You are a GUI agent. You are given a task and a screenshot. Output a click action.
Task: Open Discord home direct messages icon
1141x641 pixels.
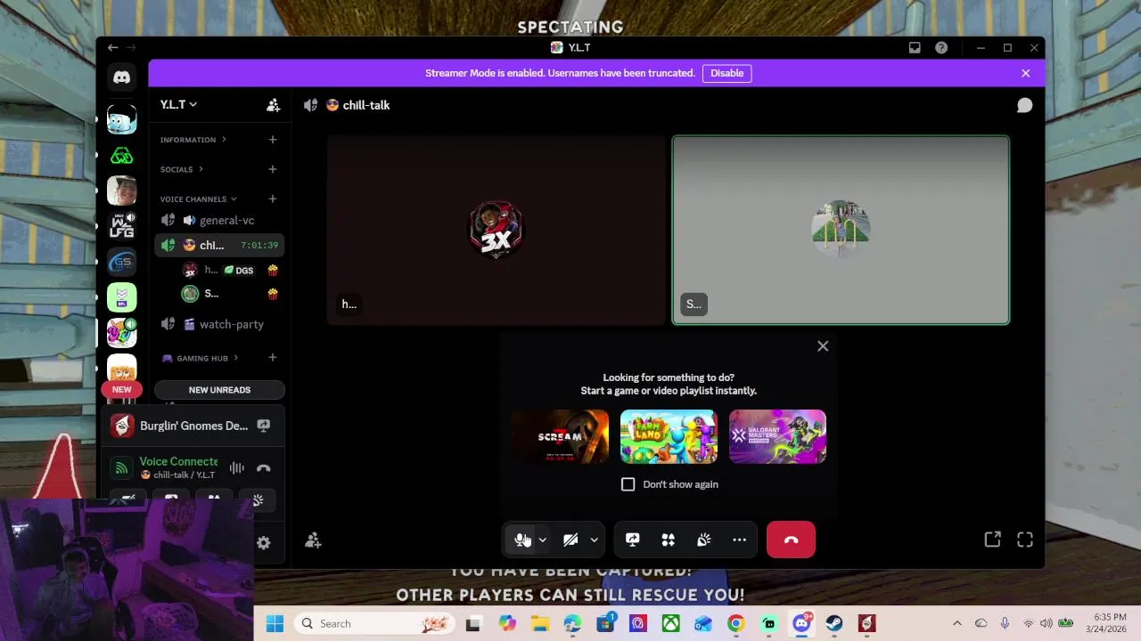122,77
